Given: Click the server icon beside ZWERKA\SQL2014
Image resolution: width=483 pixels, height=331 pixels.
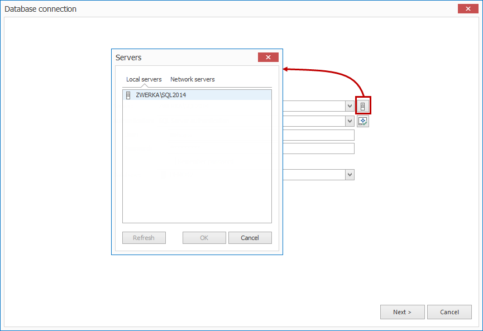Looking at the screenshot, I should click(127, 95).
